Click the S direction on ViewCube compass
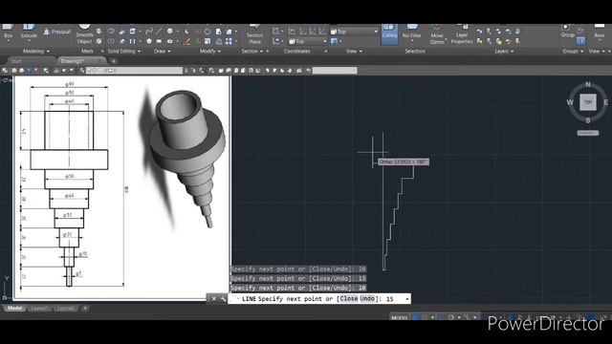Viewport: 612px width, 344px height. 588,120
